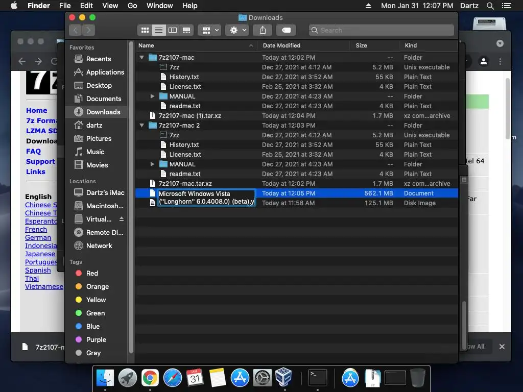The image size is (523, 392).
Task: Sort by Date Modified column
Action: [x=303, y=45]
